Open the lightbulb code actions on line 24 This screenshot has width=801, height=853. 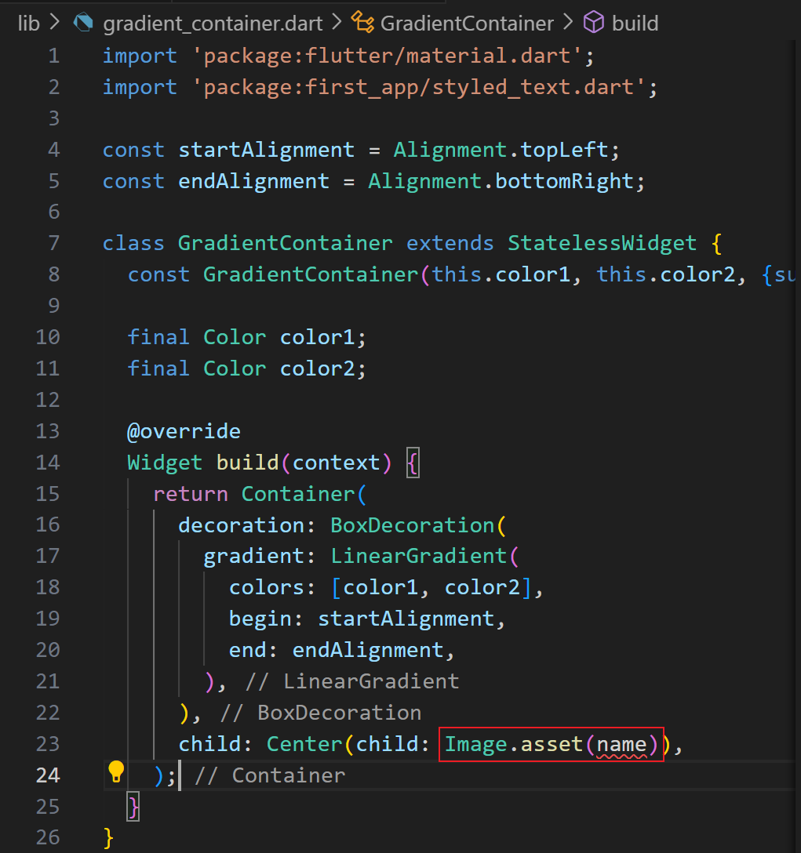point(116,772)
